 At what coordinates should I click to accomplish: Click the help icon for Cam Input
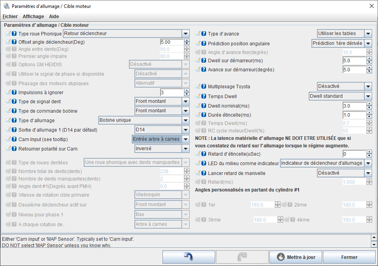pos(14,139)
